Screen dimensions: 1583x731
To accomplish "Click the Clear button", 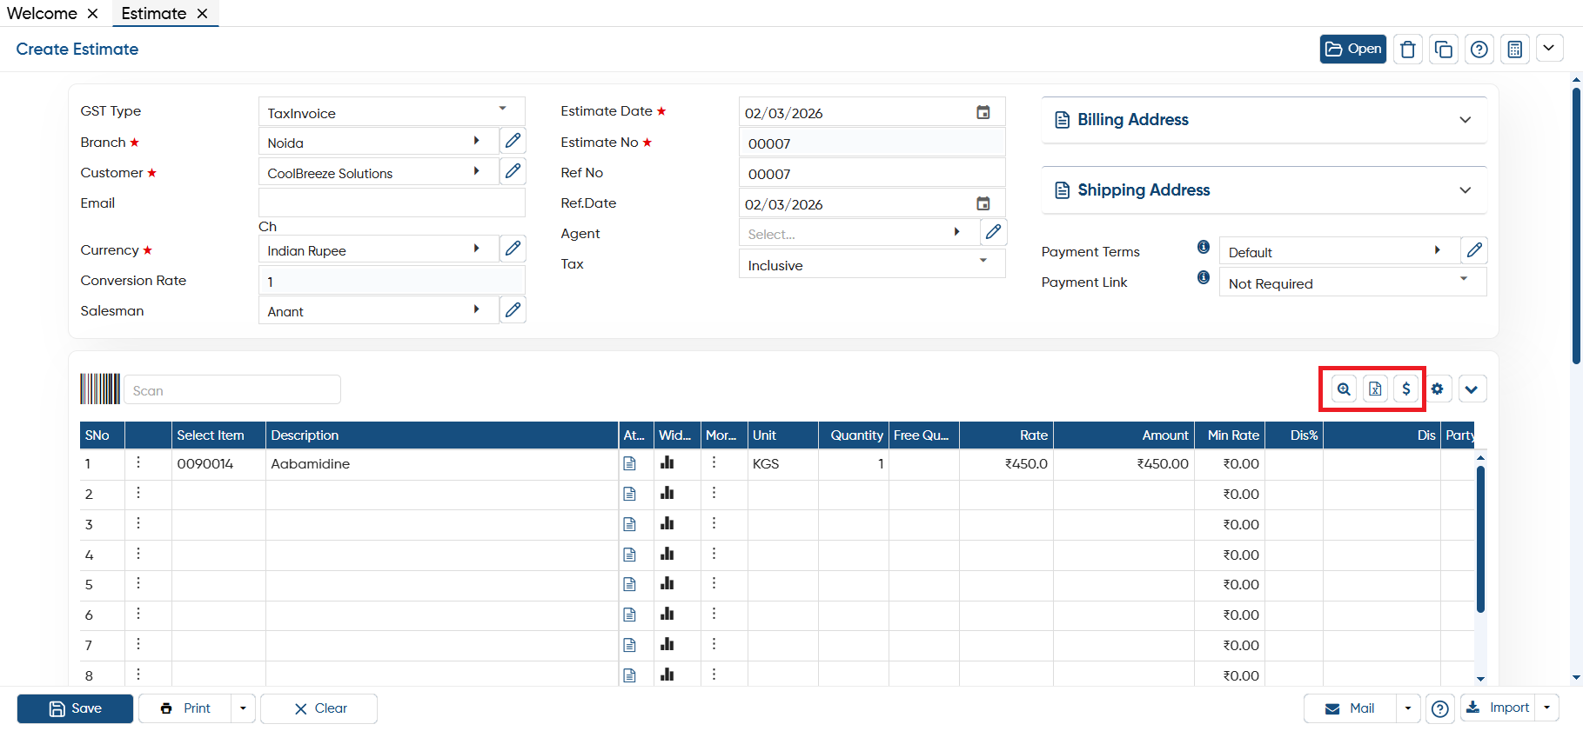I will tap(319, 708).
